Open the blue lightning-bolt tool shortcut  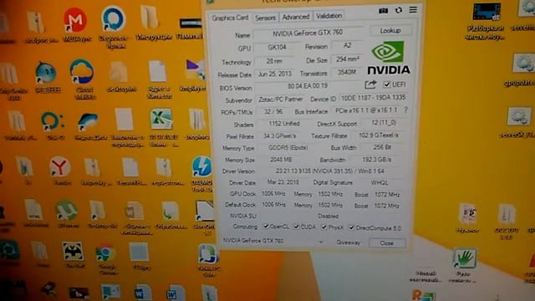201,167
